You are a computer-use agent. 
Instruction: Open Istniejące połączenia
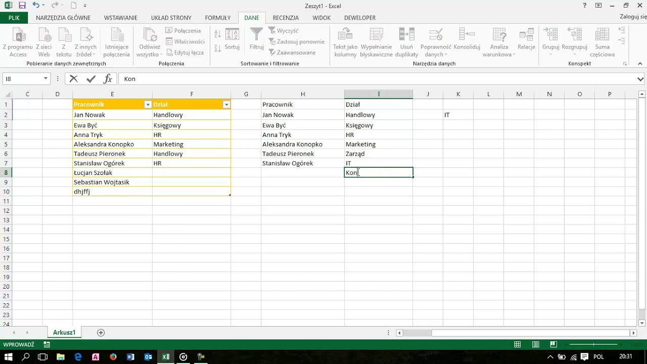click(x=117, y=42)
